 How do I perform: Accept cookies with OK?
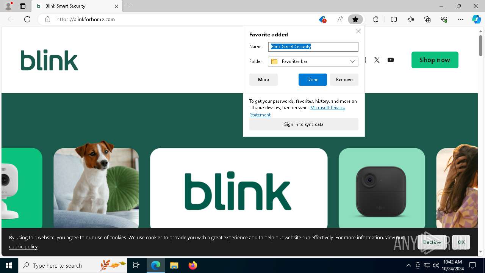[x=461, y=242]
